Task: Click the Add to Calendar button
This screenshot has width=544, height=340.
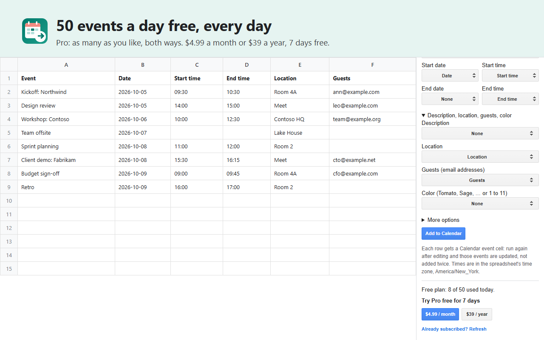Action: pos(443,233)
